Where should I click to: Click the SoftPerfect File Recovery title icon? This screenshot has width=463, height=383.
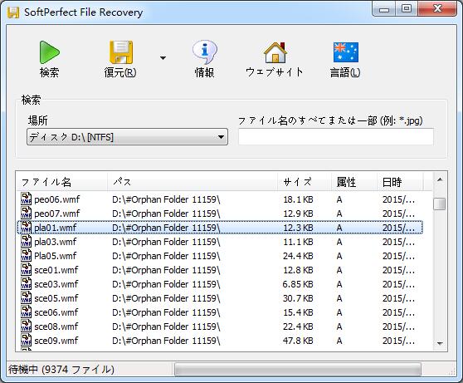coord(13,12)
